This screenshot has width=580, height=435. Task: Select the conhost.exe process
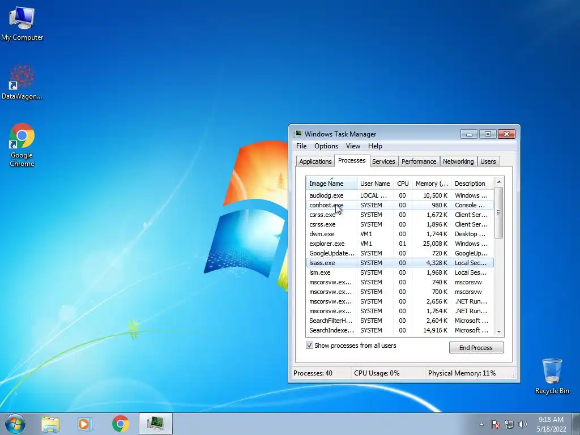point(400,205)
